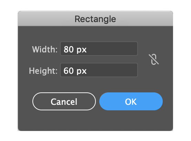Click the Cancel button
Screen dimensions: 191x141
coord(64,101)
